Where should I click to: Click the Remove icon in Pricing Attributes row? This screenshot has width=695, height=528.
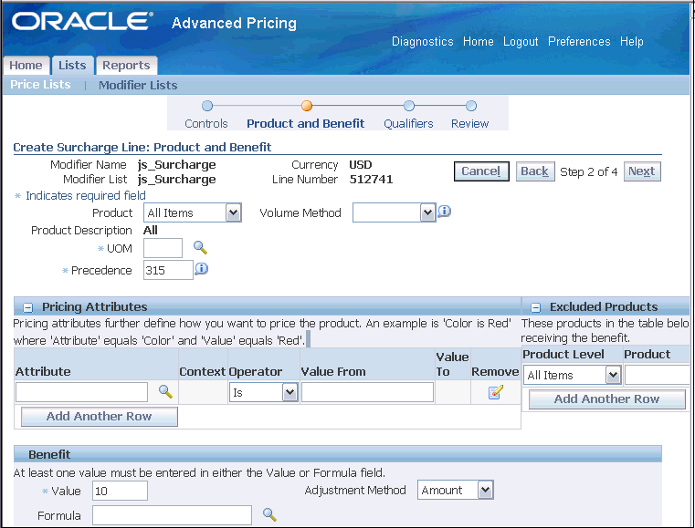(496, 392)
